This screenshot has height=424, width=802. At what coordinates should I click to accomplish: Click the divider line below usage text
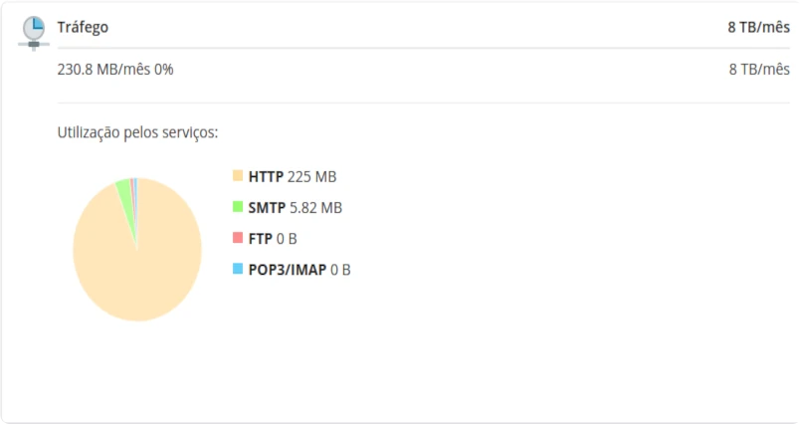424,103
